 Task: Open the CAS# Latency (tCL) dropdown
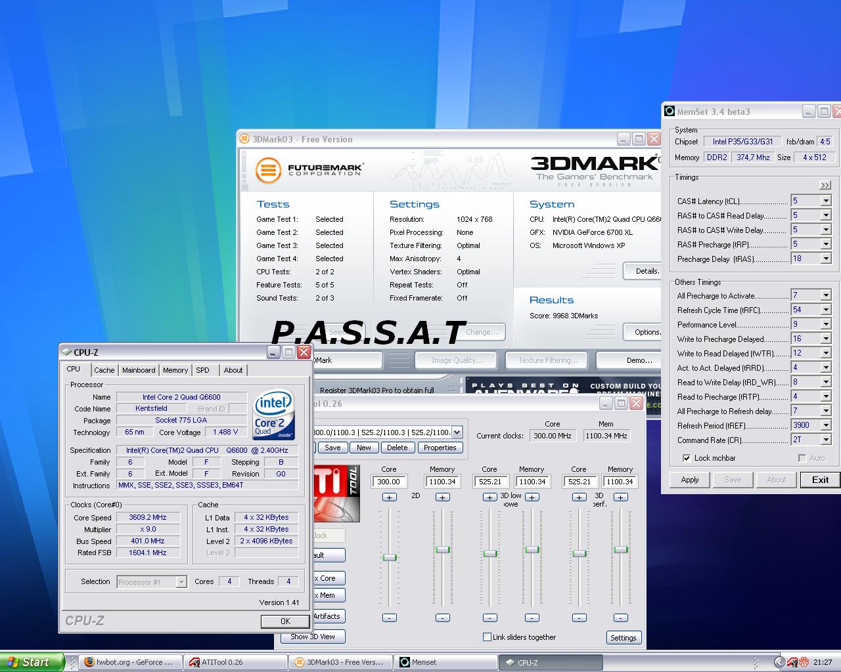(826, 201)
